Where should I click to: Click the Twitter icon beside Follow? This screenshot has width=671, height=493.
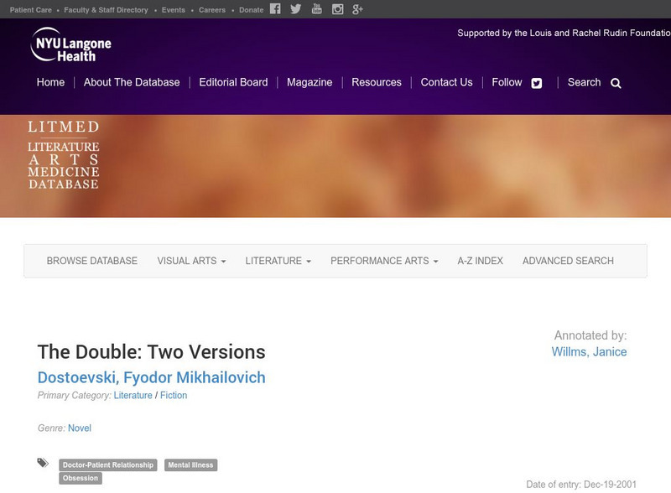click(537, 83)
